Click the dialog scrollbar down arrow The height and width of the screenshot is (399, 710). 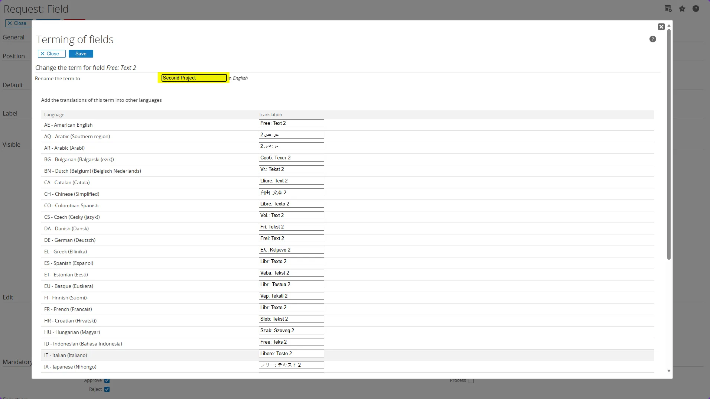[x=669, y=371]
